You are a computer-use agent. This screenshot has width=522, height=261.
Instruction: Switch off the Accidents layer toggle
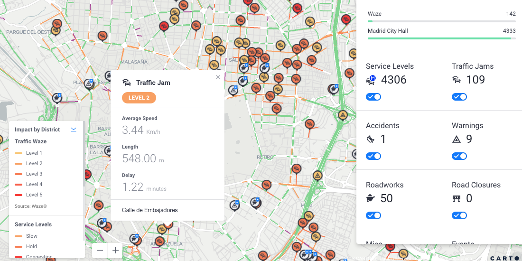373,156
